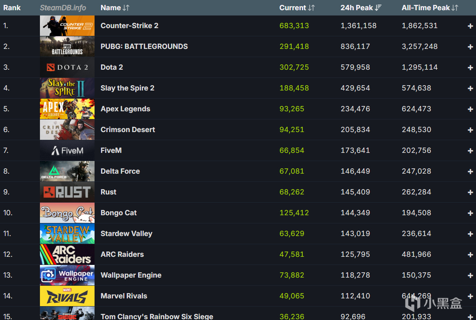Add PUBG: BATTLEGROUNDS with plus icon
The height and width of the screenshot is (320, 476).
click(470, 47)
